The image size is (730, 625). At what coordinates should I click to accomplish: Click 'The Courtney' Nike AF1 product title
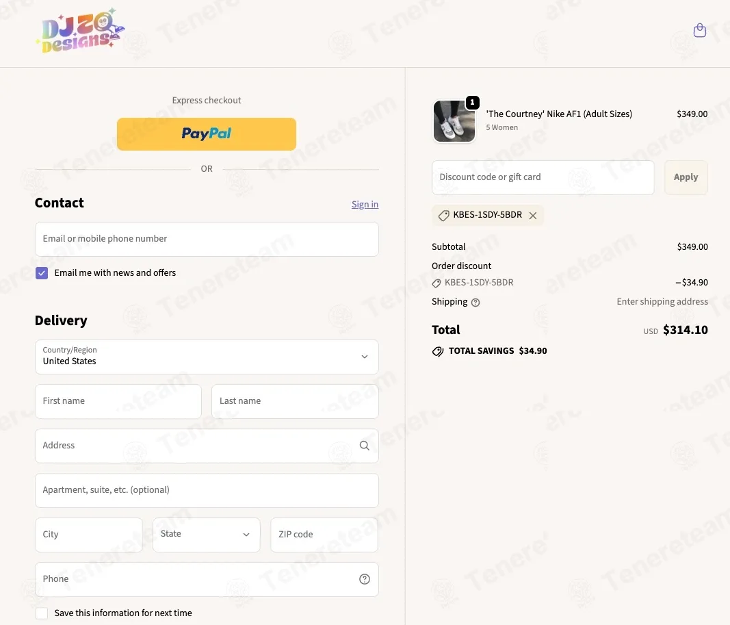[559, 114]
